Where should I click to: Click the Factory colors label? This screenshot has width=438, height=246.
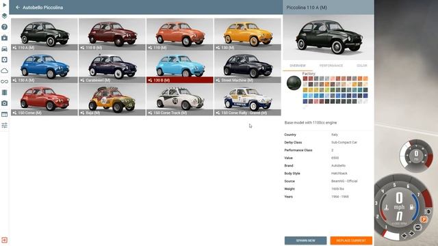(x=309, y=74)
